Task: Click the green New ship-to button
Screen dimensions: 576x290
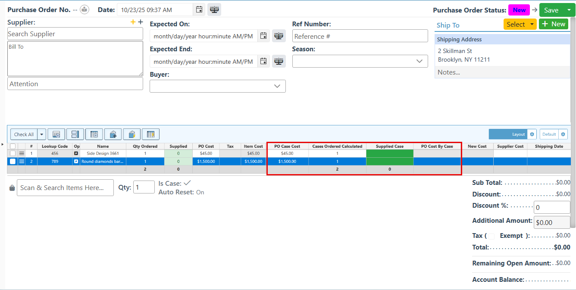Action: pyautogui.click(x=553, y=24)
